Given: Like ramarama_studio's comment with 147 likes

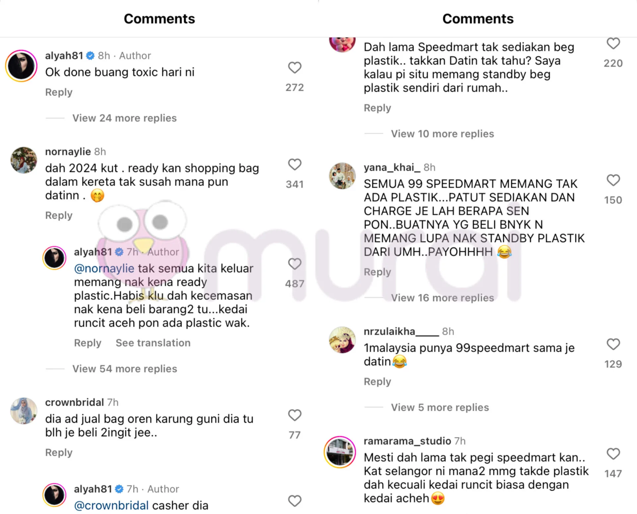Looking at the screenshot, I should pyautogui.click(x=613, y=454).
